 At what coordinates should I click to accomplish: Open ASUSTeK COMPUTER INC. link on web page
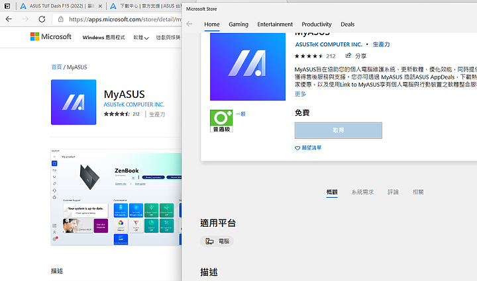(134, 104)
